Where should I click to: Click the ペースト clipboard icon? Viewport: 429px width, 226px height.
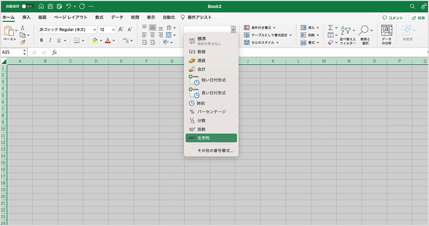(x=8, y=31)
